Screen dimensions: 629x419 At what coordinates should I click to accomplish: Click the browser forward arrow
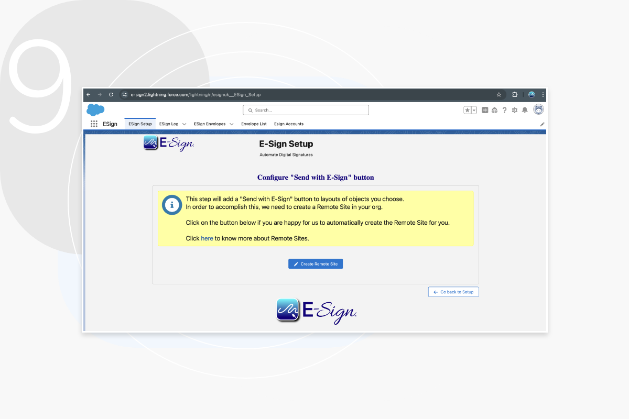100,95
